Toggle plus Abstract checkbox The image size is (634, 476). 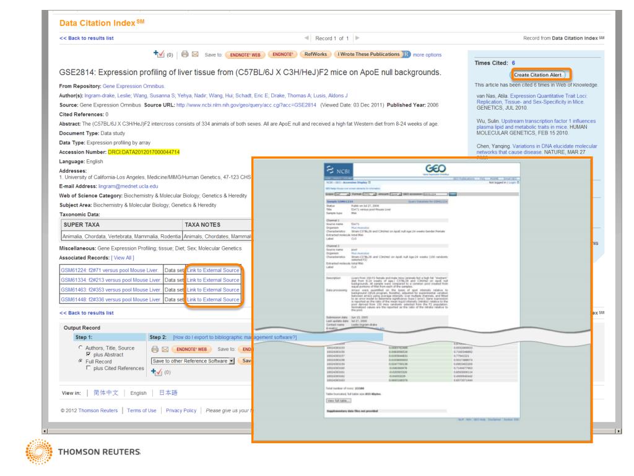88,354
